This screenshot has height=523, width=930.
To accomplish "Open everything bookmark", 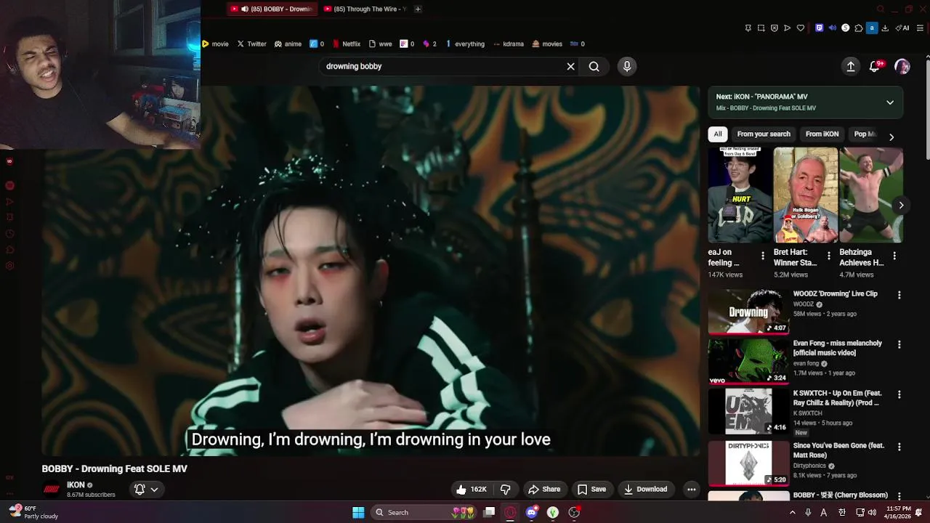I will coord(465,44).
